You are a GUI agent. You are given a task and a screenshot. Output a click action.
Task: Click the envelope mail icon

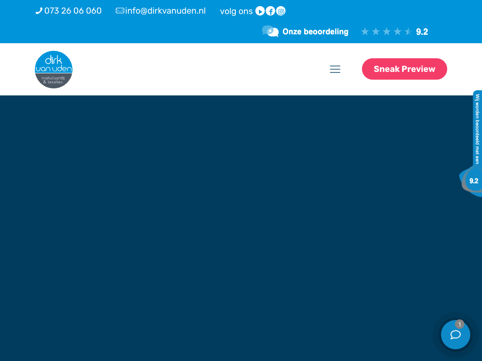[120, 11]
